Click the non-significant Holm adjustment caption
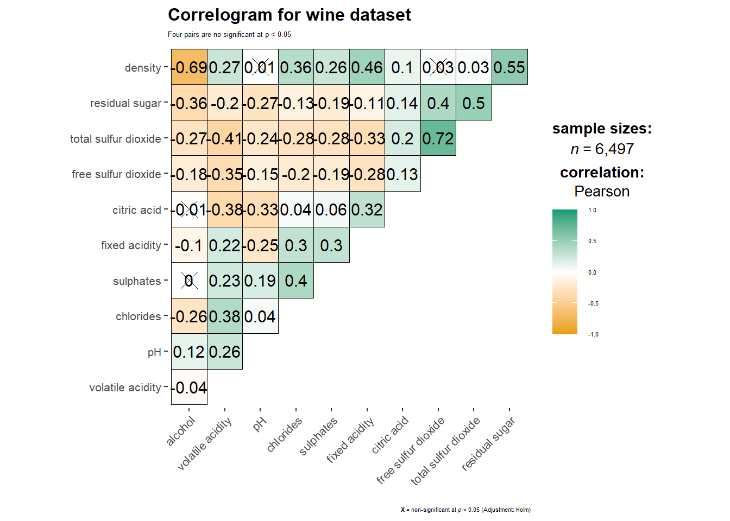 pos(465,510)
